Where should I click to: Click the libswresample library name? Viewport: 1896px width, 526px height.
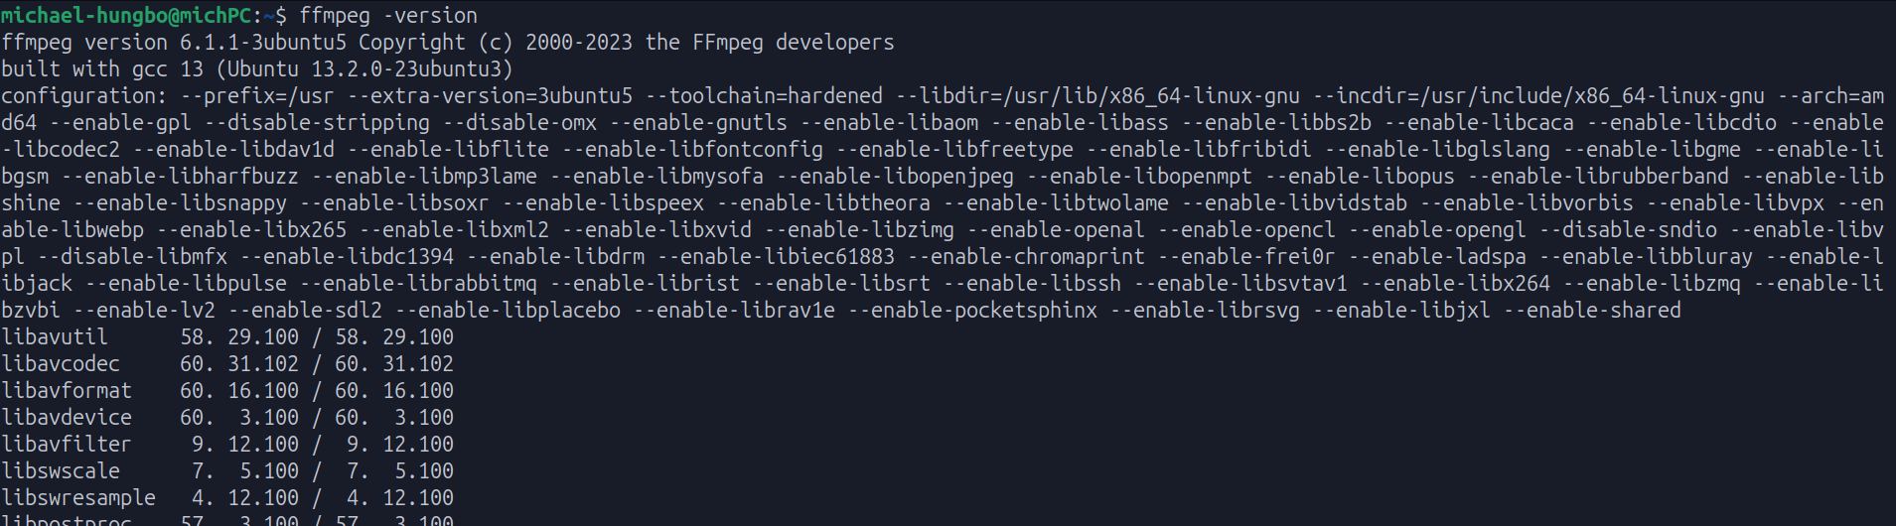(78, 498)
